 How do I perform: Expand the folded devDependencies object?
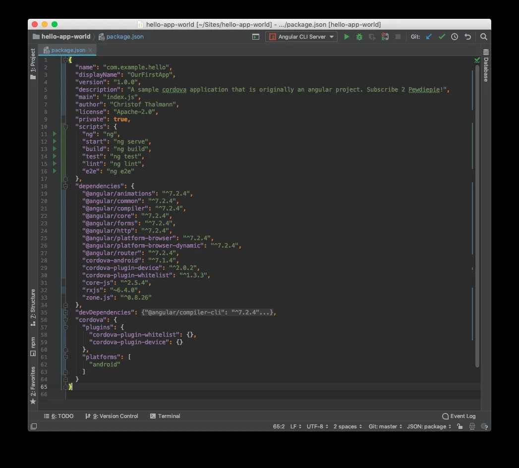click(x=64, y=312)
